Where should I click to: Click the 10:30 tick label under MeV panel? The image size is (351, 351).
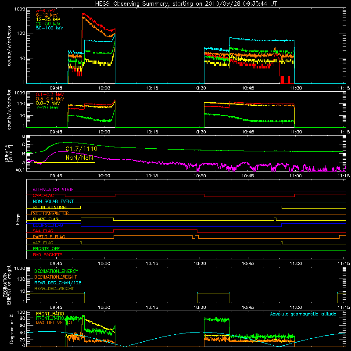click(200, 132)
